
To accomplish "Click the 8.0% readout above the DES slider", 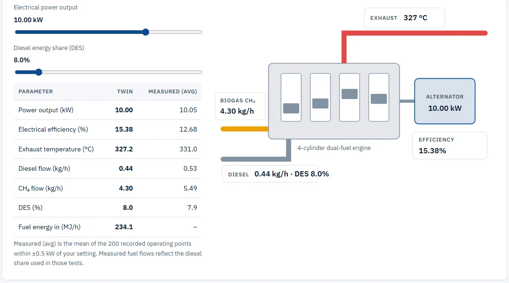I will 22,60.
